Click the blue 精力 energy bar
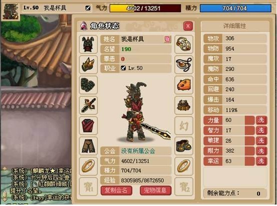The height and width of the screenshot is (206, 277). point(235,8)
